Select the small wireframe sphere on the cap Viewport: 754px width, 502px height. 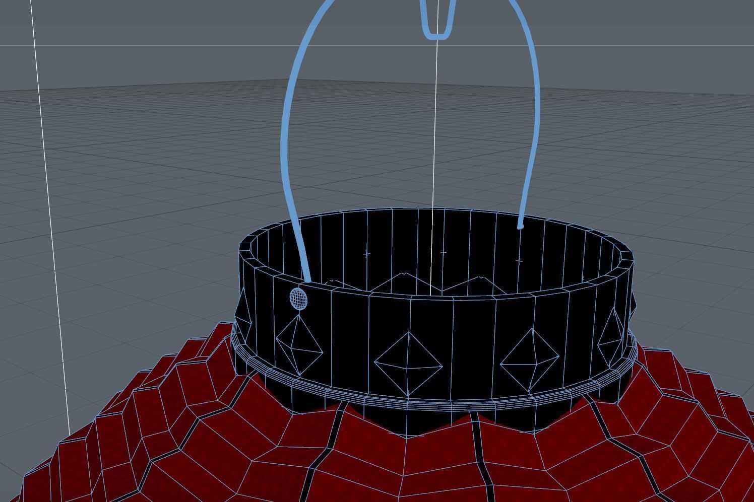coord(298,298)
